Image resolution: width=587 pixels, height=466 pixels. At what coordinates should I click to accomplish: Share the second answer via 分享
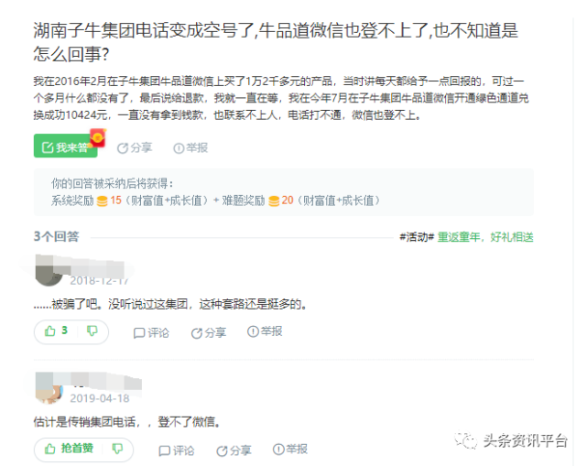point(234,450)
